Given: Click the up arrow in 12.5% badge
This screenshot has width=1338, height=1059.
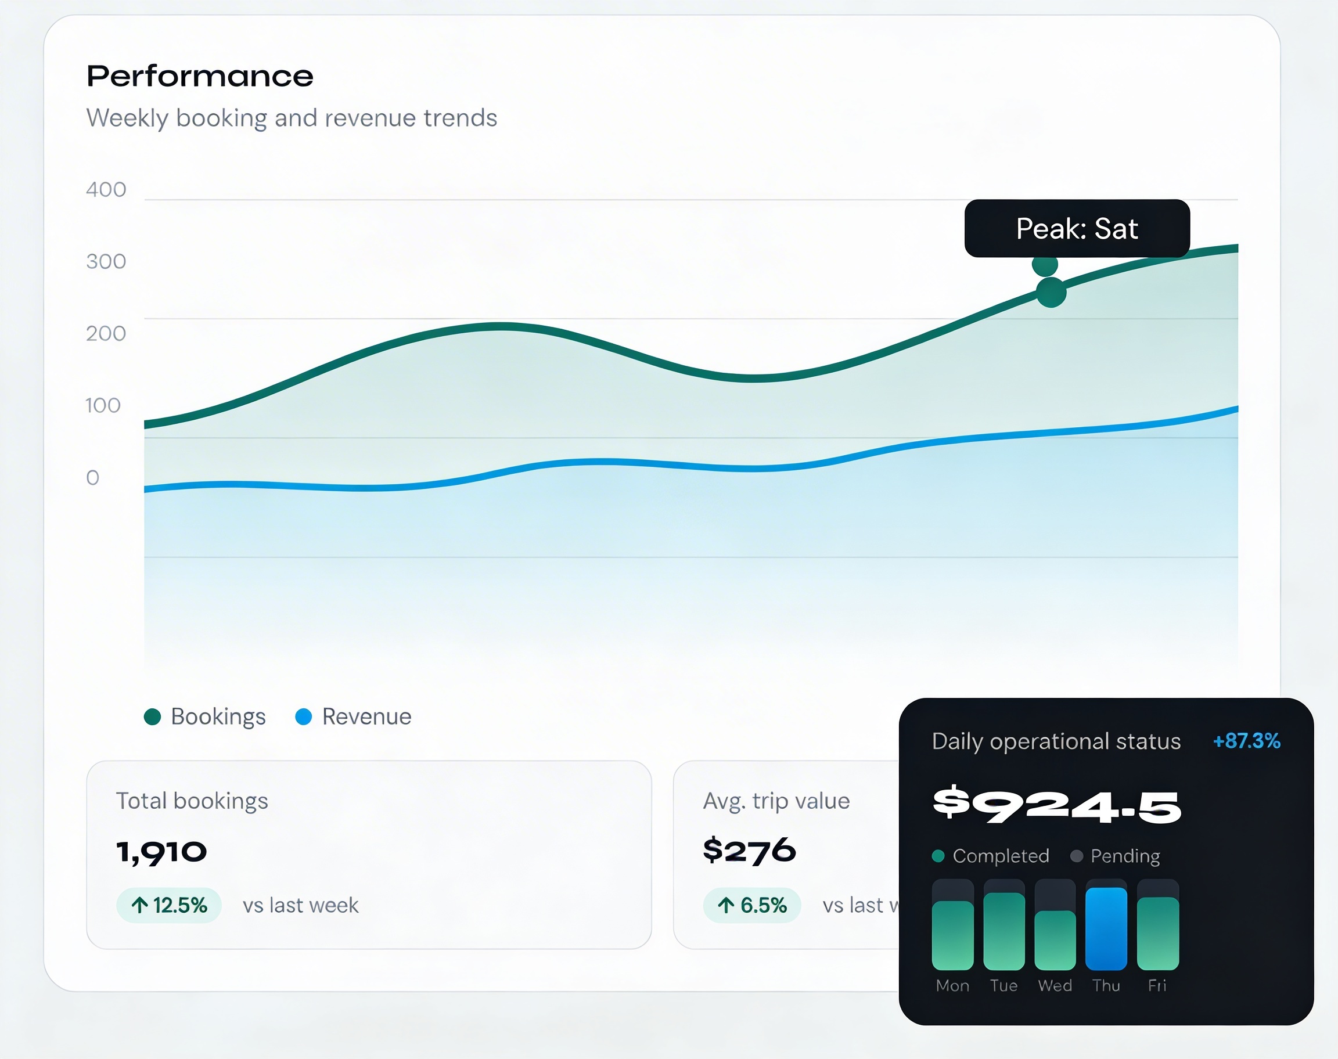Looking at the screenshot, I should [139, 905].
